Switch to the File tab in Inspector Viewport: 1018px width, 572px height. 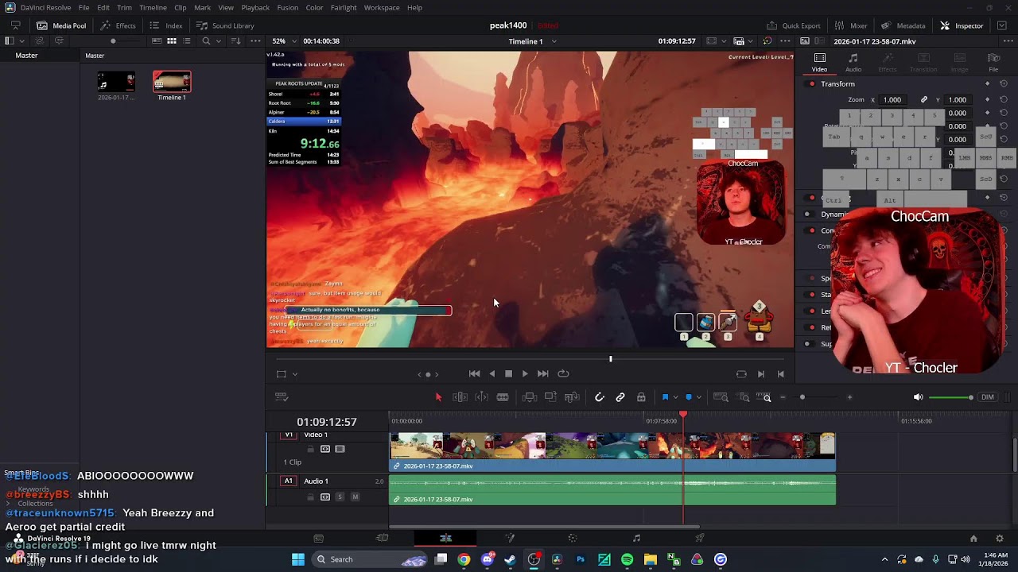tap(993, 62)
